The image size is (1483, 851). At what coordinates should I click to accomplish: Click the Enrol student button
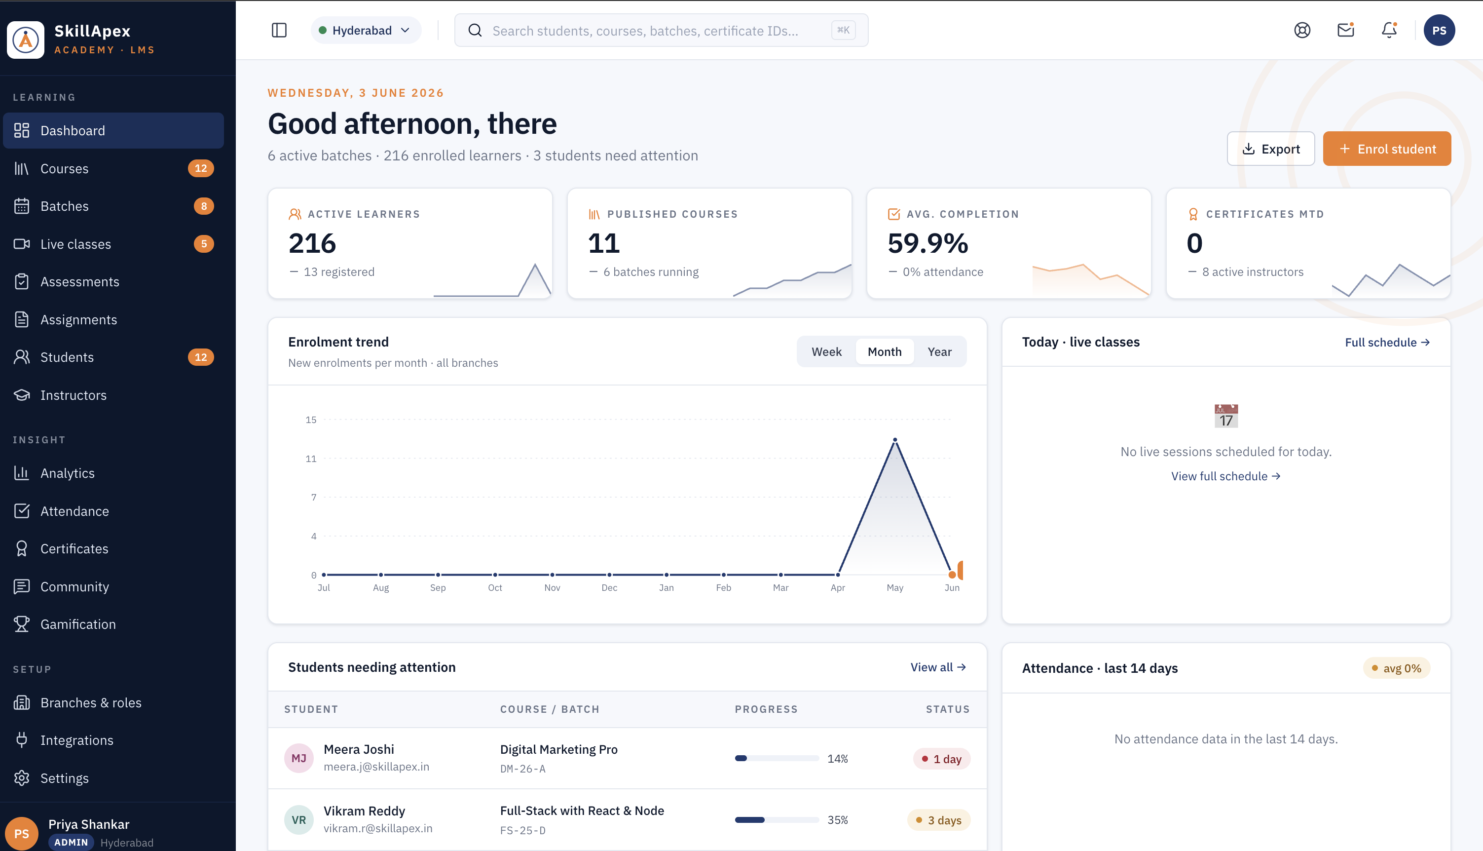pos(1387,149)
